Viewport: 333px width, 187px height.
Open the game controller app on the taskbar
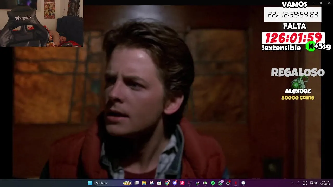(205, 183)
